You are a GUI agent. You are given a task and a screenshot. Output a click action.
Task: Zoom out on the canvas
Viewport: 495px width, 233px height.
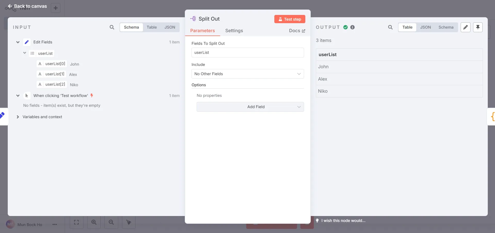[x=111, y=222]
